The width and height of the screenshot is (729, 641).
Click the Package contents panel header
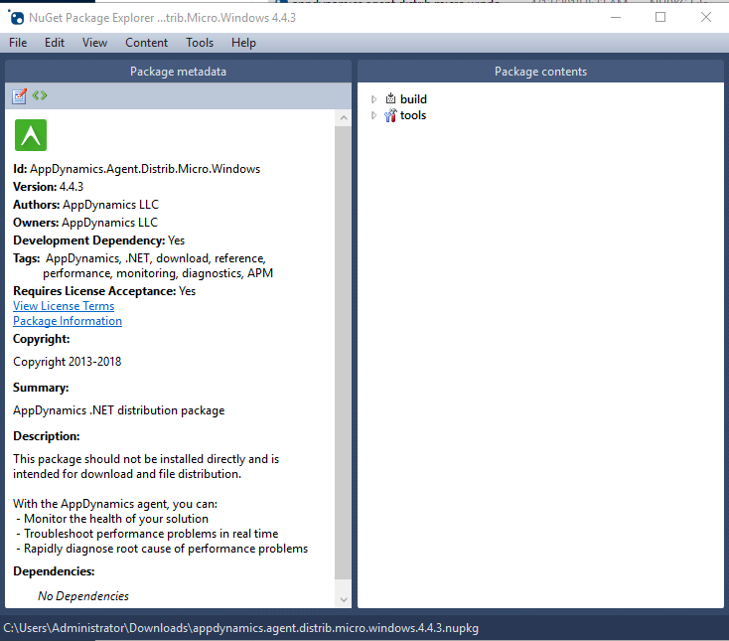pyautogui.click(x=540, y=72)
